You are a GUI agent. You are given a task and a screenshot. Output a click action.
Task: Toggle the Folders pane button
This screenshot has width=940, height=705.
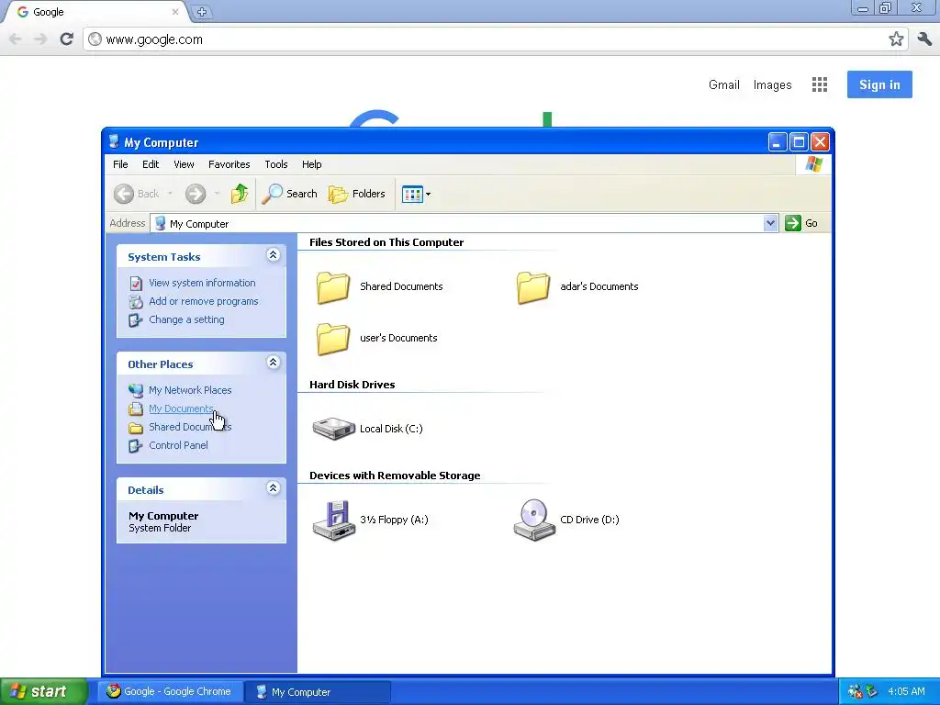coord(357,194)
